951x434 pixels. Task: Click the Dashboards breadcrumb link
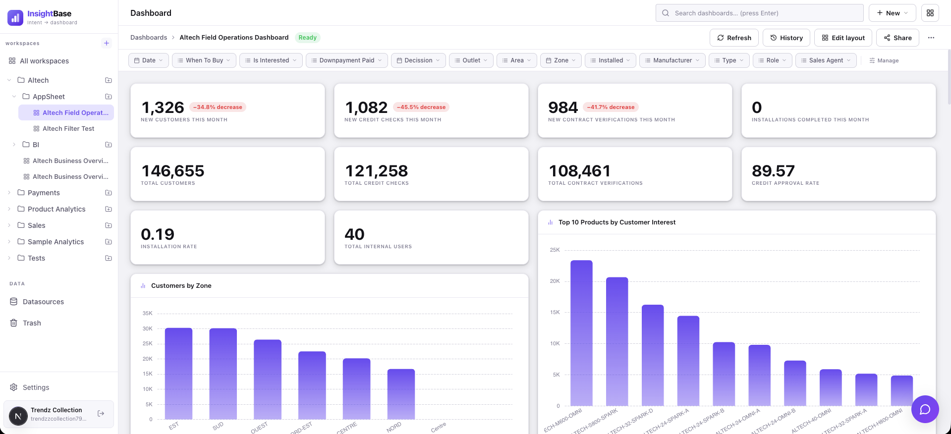coord(149,38)
